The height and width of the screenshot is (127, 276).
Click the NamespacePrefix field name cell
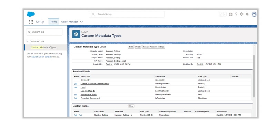163,95
